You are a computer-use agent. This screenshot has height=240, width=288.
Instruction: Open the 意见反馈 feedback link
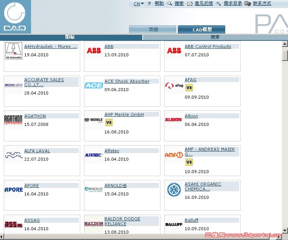(x=204, y=3)
